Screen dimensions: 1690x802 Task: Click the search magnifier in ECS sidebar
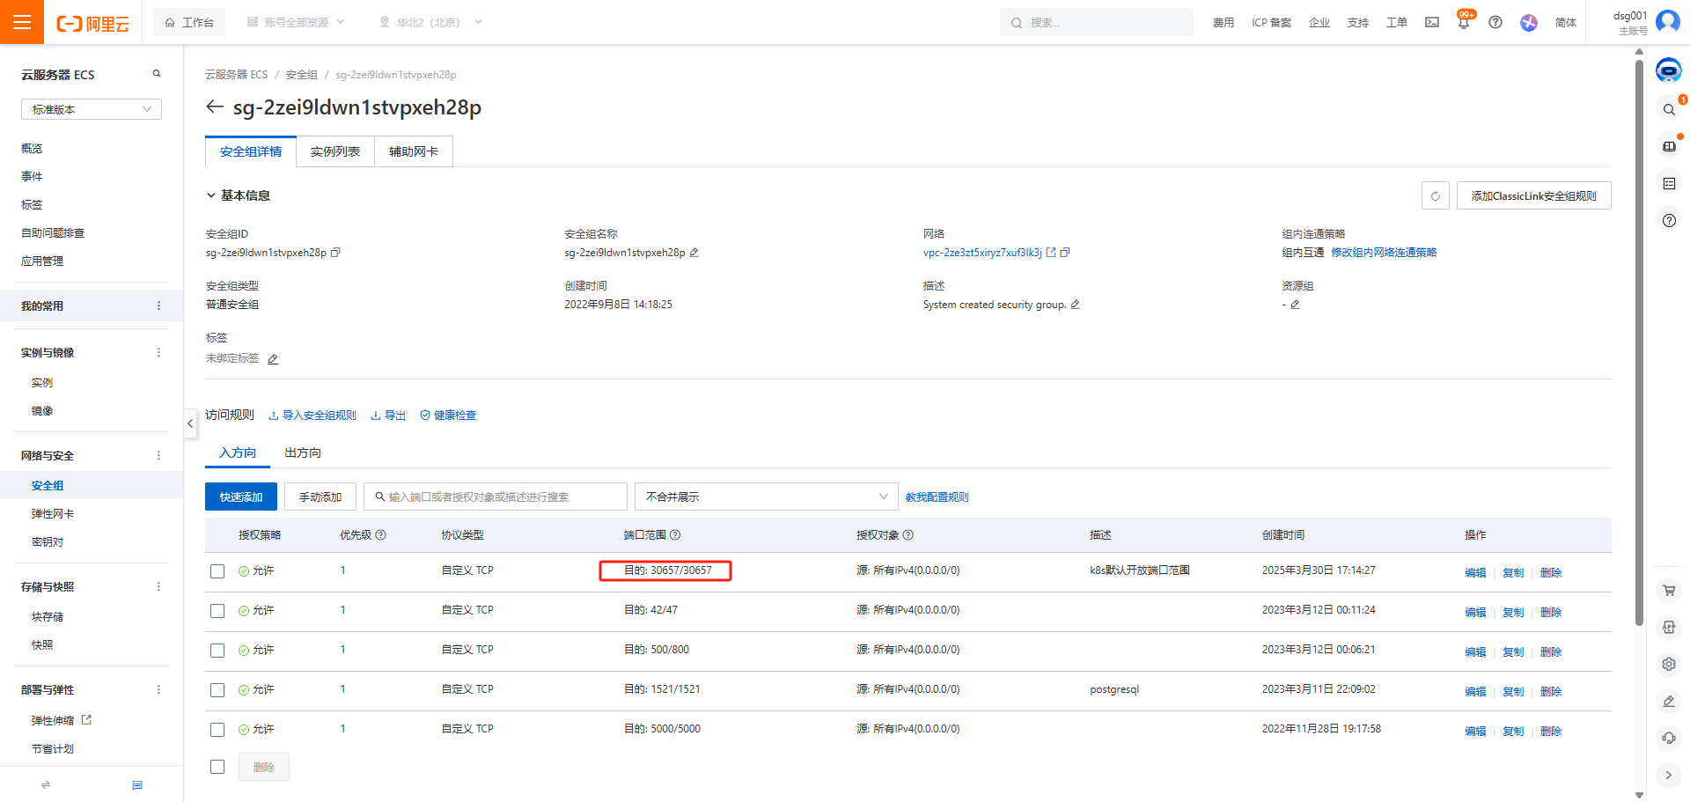(x=157, y=74)
